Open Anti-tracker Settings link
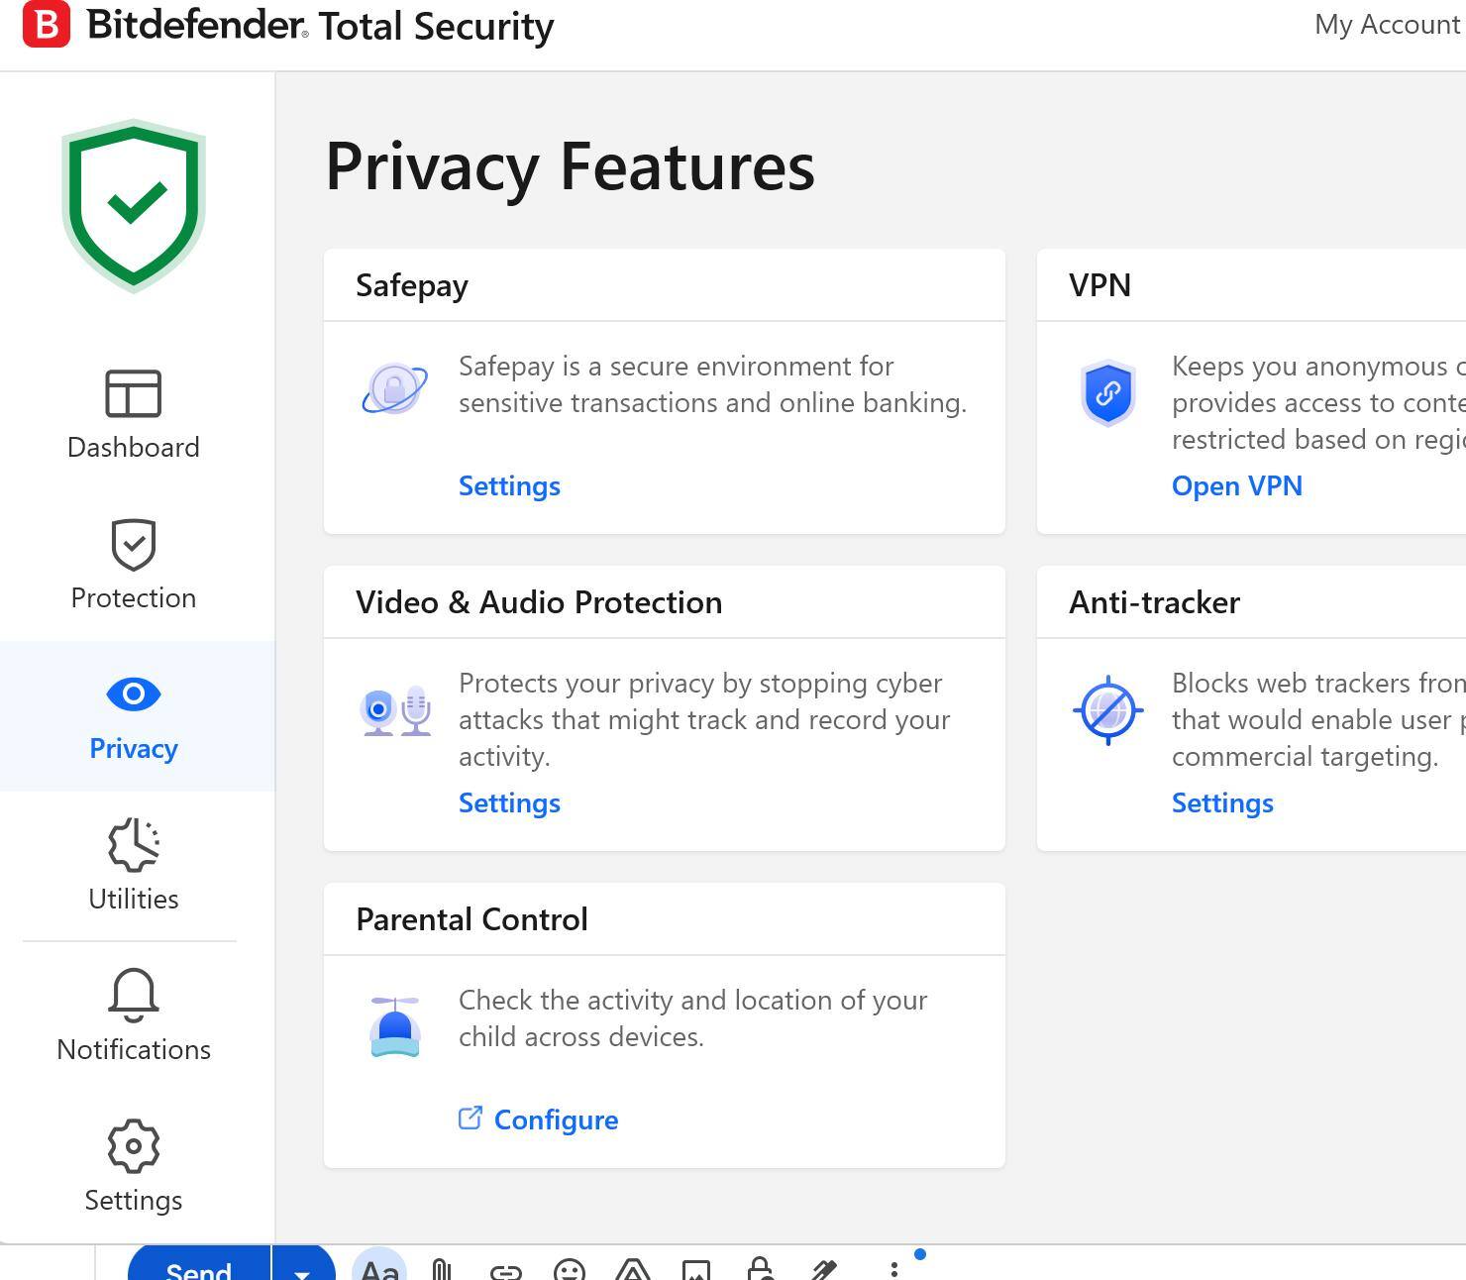 click(1222, 803)
